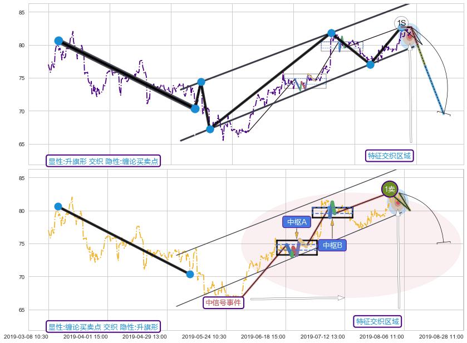The width and height of the screenshot is (467, 343).
Task: Click the white 1S circle marker in upper chart
Action: click(401, 23)
